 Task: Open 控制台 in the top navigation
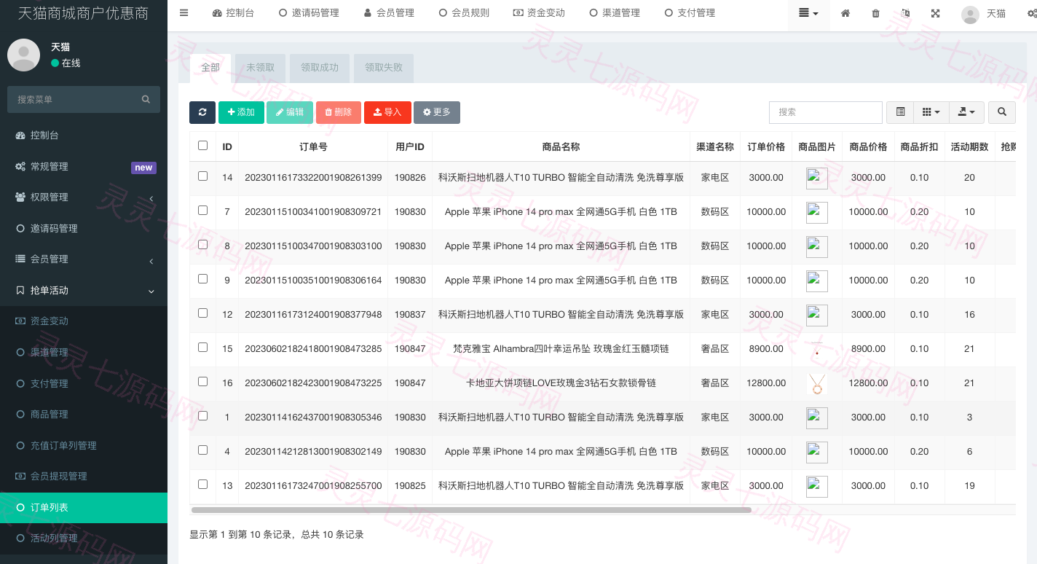(x=233, y=13)
